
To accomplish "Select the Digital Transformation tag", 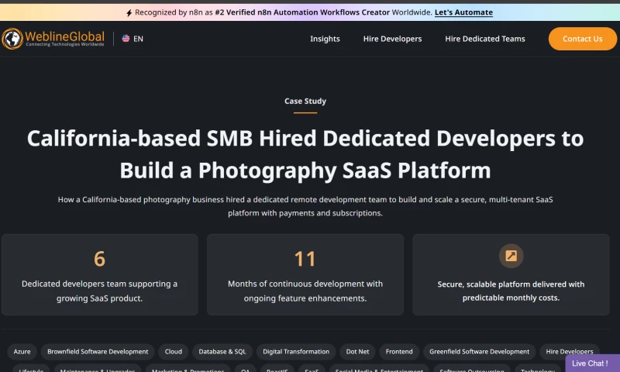I will (296, 351).
